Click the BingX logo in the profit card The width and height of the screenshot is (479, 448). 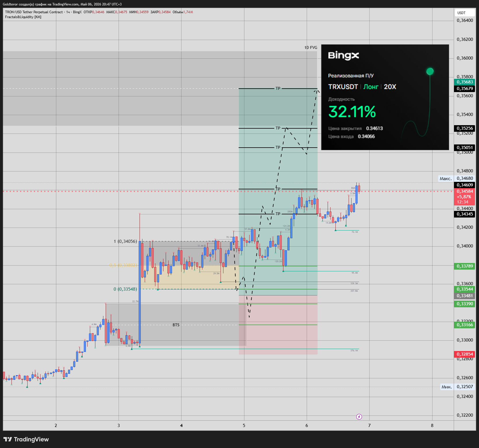[343, 55]
